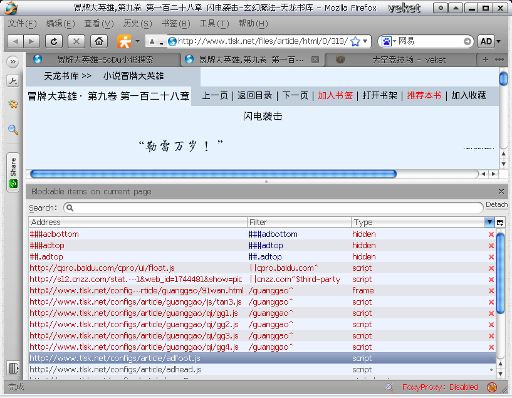The height and width of the screenshot is (398, 512).
Task: Open the 工具(T) menu
Action: [214, 24]
